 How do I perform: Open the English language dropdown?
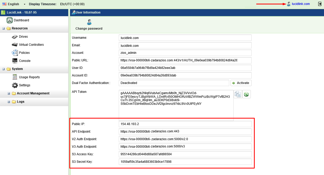click(24, 4)
